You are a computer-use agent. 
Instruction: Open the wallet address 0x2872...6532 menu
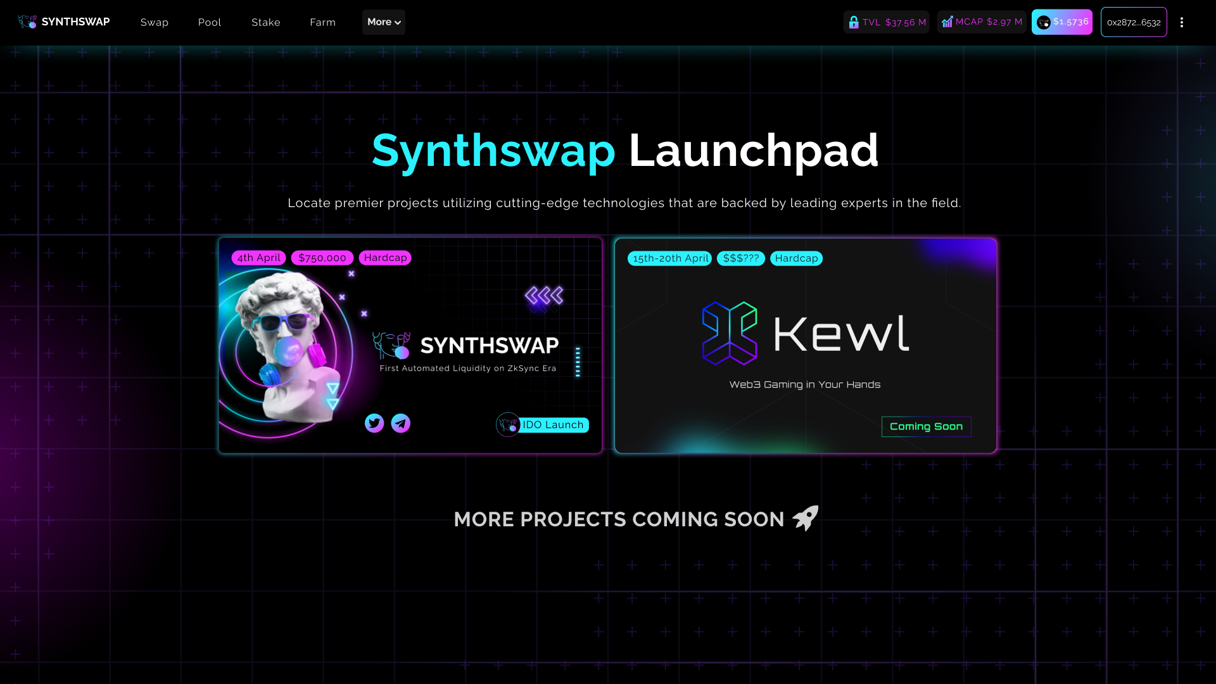click(x=1134, y=22)
